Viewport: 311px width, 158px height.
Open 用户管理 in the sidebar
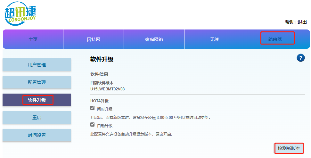tap(37, 65)
